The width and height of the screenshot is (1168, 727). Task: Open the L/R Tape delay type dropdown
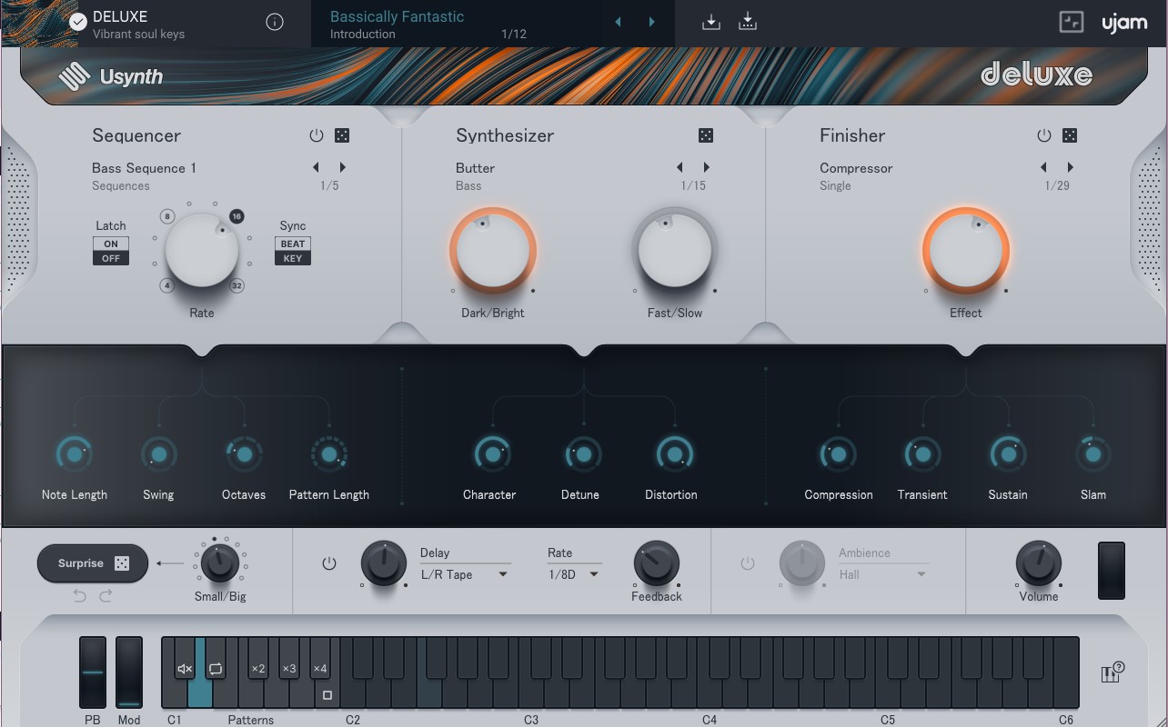465,574
